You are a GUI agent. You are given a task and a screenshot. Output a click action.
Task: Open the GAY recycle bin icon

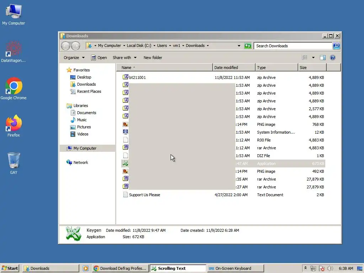point(14,163)
